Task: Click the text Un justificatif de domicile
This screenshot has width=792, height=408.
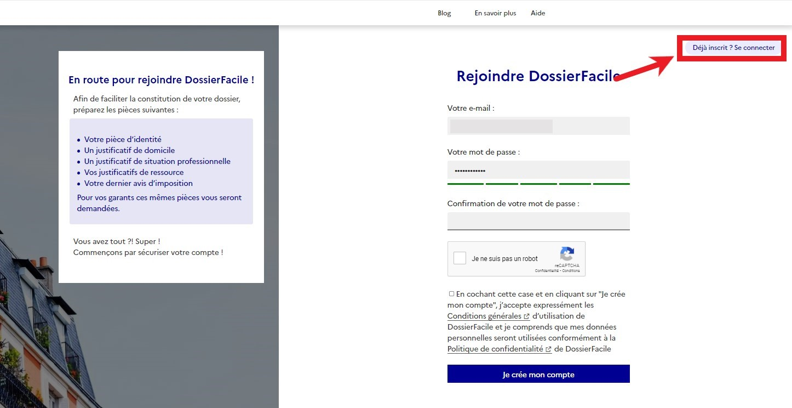Action: tap(129, 150)
